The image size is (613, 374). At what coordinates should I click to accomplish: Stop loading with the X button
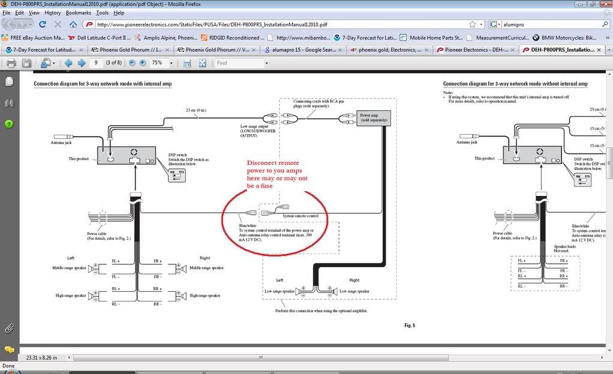pyautogui.click(x=58, y=24)
